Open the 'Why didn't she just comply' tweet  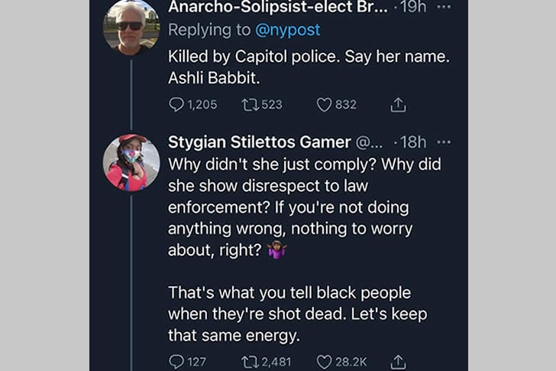[303, 207]
